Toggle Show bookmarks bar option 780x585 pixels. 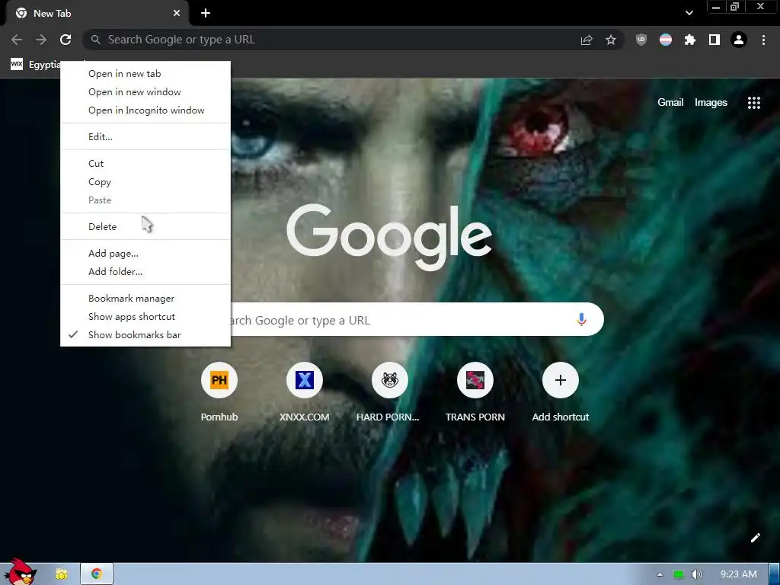[145, 335]
